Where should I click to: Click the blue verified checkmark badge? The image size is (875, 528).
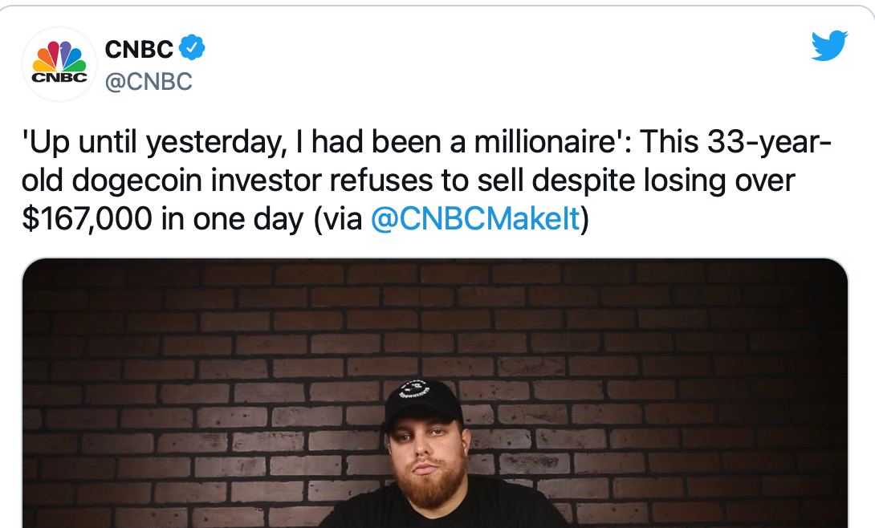click(x=191, y=49)
